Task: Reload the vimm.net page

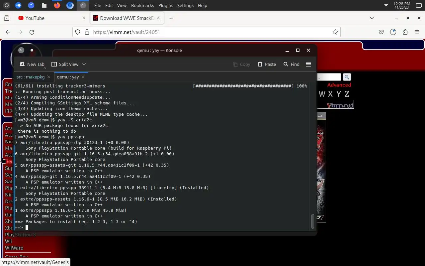Action: click(x=32, y=32)
